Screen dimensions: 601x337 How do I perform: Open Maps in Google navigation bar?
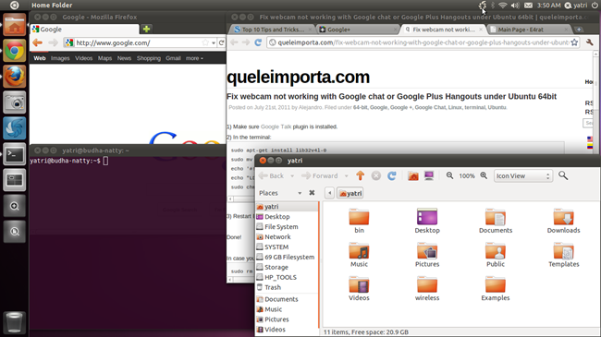coord(104,58)
